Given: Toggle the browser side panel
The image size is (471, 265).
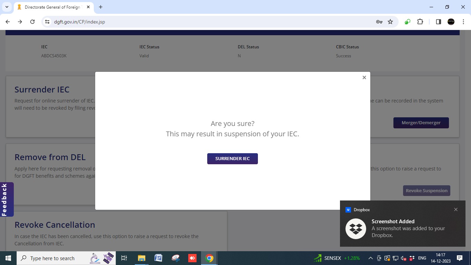Looking at the screenshot, I should pyautogui.click(x=439, y=22).
